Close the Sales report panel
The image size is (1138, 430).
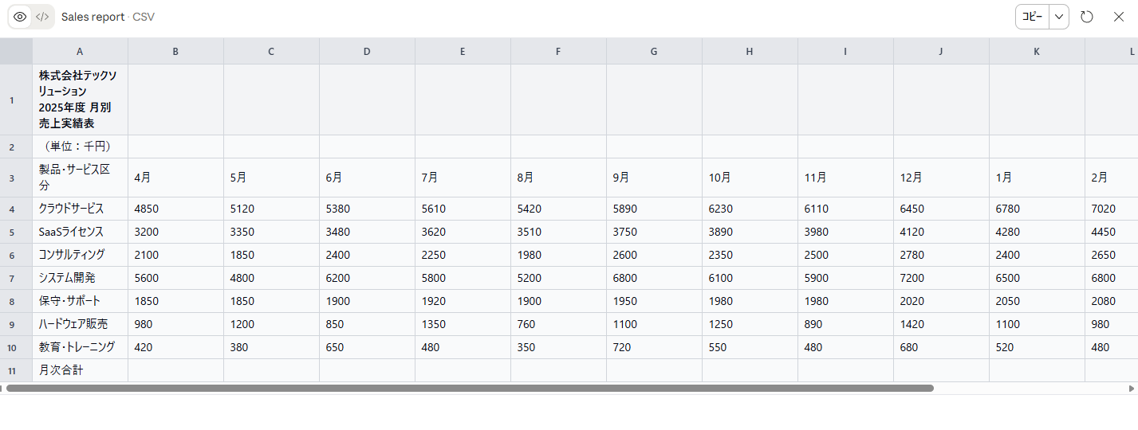(1118, 17)
